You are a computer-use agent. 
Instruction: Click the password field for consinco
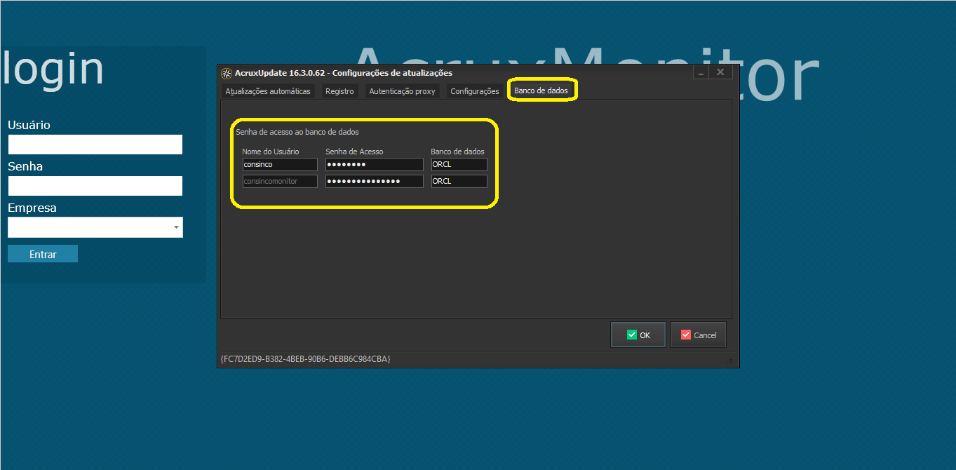tap(375, 164)
